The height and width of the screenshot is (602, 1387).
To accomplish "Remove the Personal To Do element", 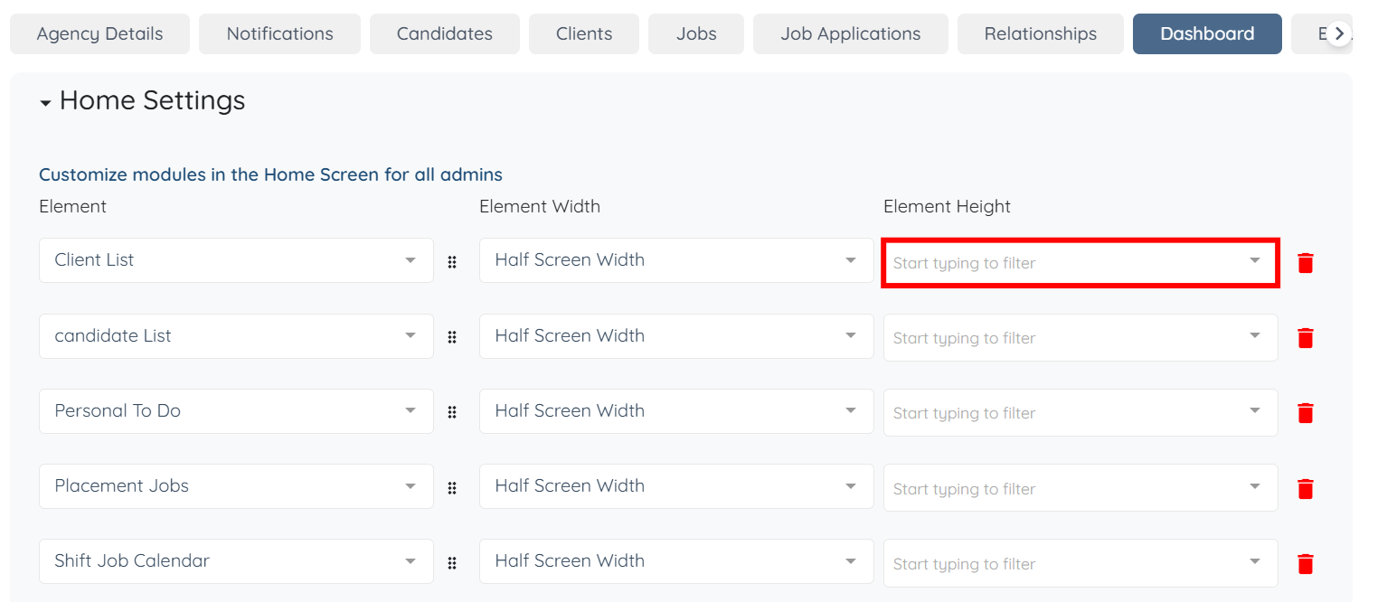I will tap(1305, 413).
